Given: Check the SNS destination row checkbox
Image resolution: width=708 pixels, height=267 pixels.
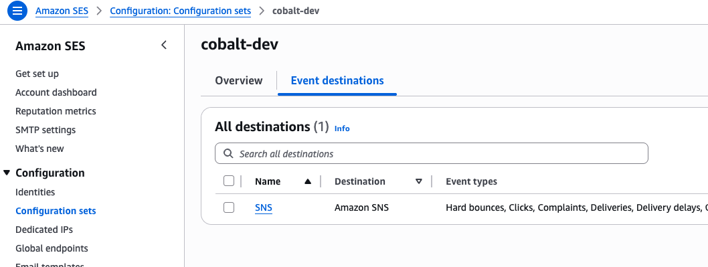Looking at the screenshot, I should pyautogui.click(x=229, y=208).
